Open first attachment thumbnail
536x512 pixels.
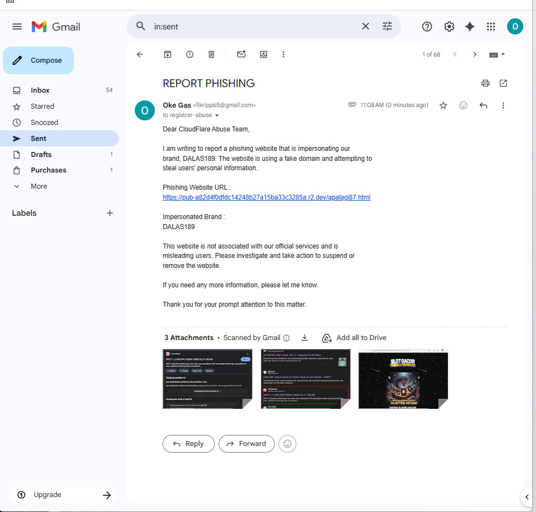pos(208,379)
